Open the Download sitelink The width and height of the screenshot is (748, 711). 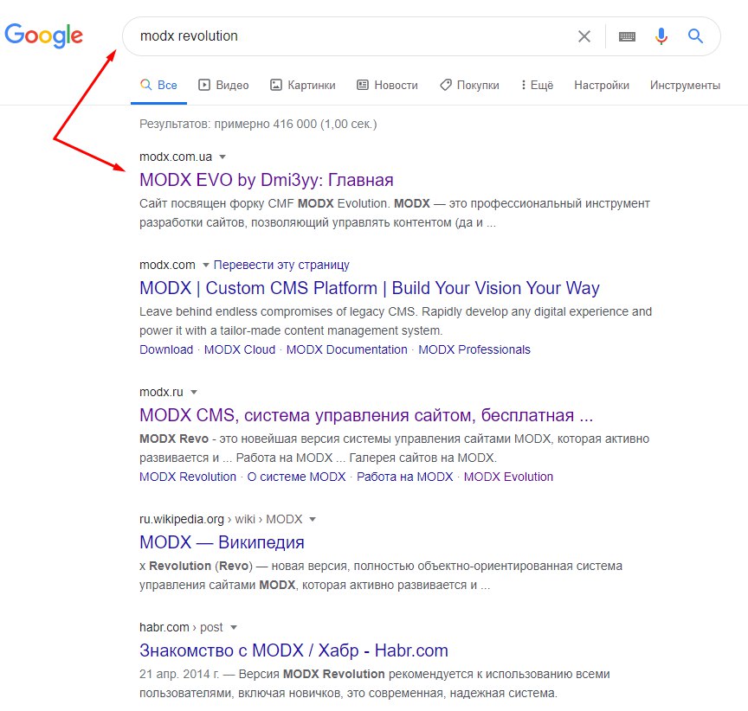click(166, 349)
